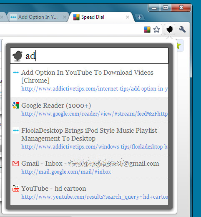The image size is (201, 217).
Task: Click the Speed Dial tab favicon
Action: click(76, 17)
